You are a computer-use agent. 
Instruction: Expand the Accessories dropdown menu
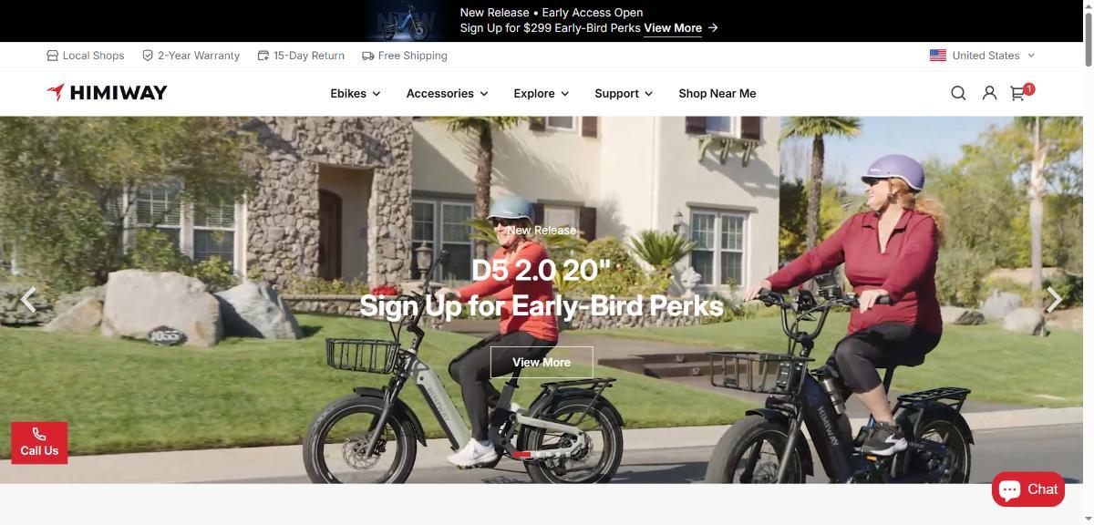tap(448, 93)
